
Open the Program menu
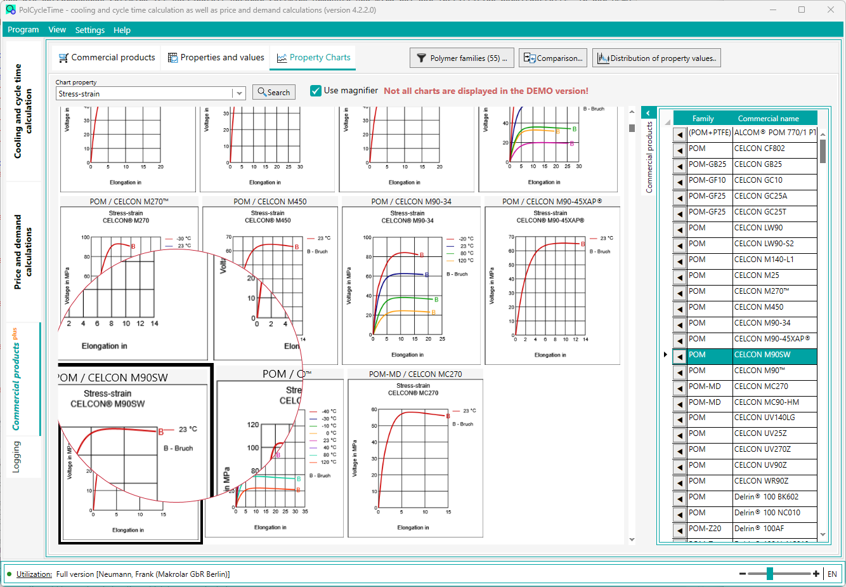[x=23, y=30]
